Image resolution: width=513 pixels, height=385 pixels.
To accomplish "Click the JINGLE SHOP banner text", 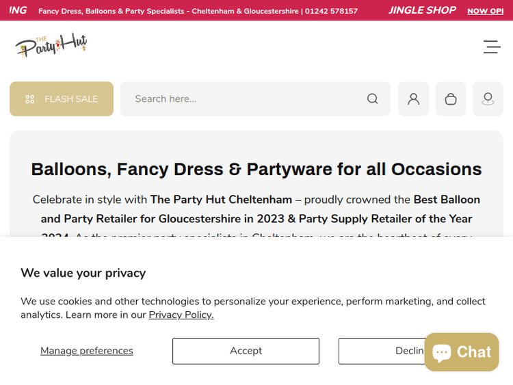I will (x=422, y=10).
